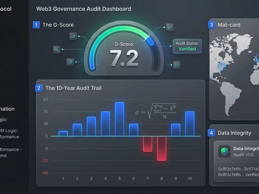The height and width of the screenshot is (194, 259).
Task: Open the database stack icon
Action: (177, 65)
